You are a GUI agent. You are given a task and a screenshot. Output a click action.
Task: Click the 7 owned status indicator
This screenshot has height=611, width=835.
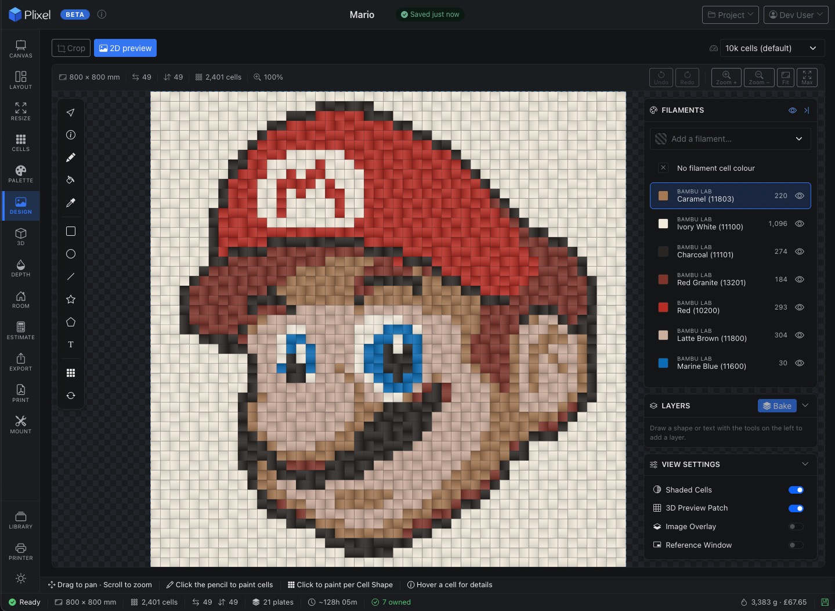coord(391,602)
